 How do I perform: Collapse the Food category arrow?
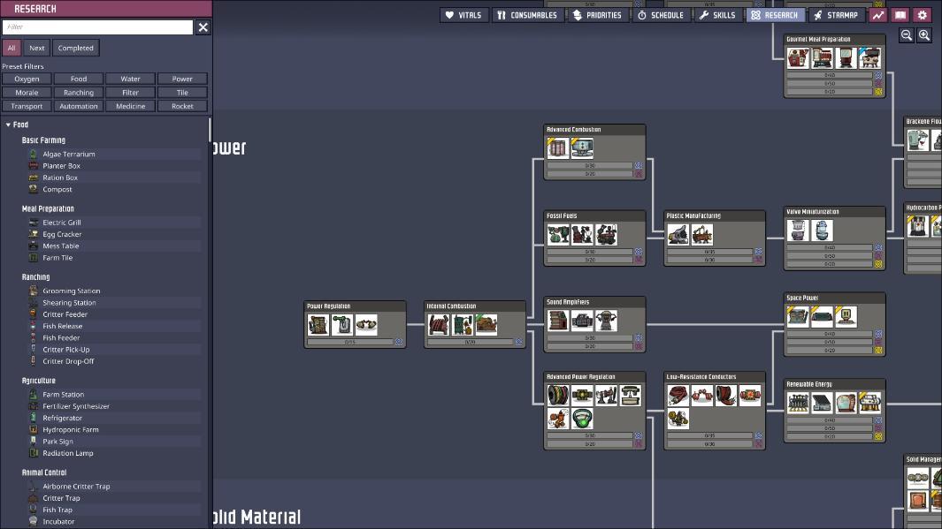coord(8,125)
